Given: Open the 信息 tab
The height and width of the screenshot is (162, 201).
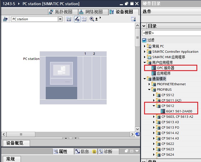Looking at the screenshot, I should point(85,151).
